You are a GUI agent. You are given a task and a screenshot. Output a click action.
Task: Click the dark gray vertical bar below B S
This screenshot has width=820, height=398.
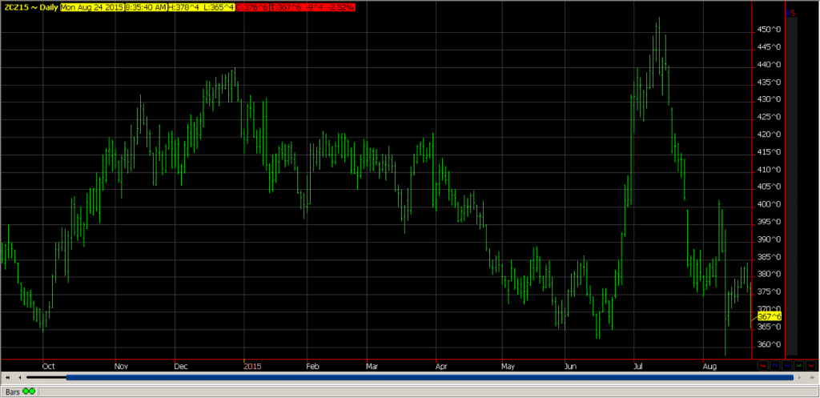click(791, 184)
